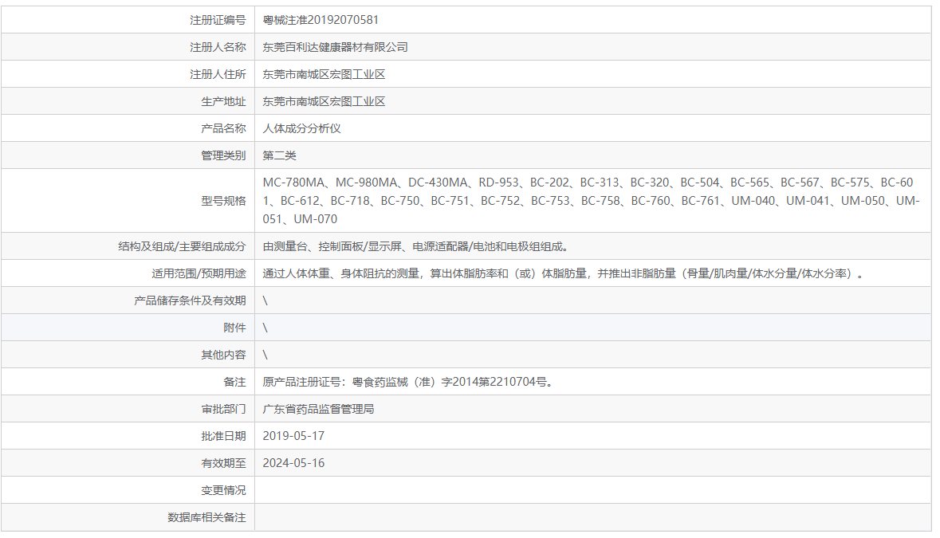
Task: Select the backslash value in 产品储存条件及有效期 row
Action: pos(265,300)
